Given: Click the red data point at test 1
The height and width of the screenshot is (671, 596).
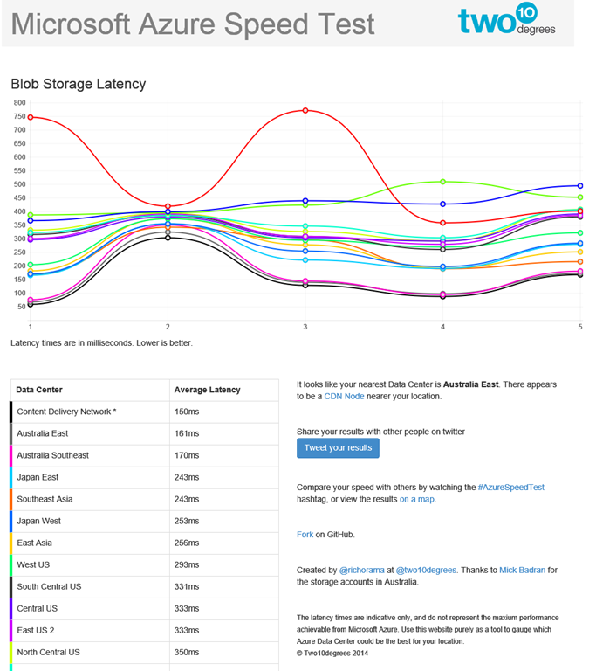Looking at the screenshot, I should [x=31, y=117].
